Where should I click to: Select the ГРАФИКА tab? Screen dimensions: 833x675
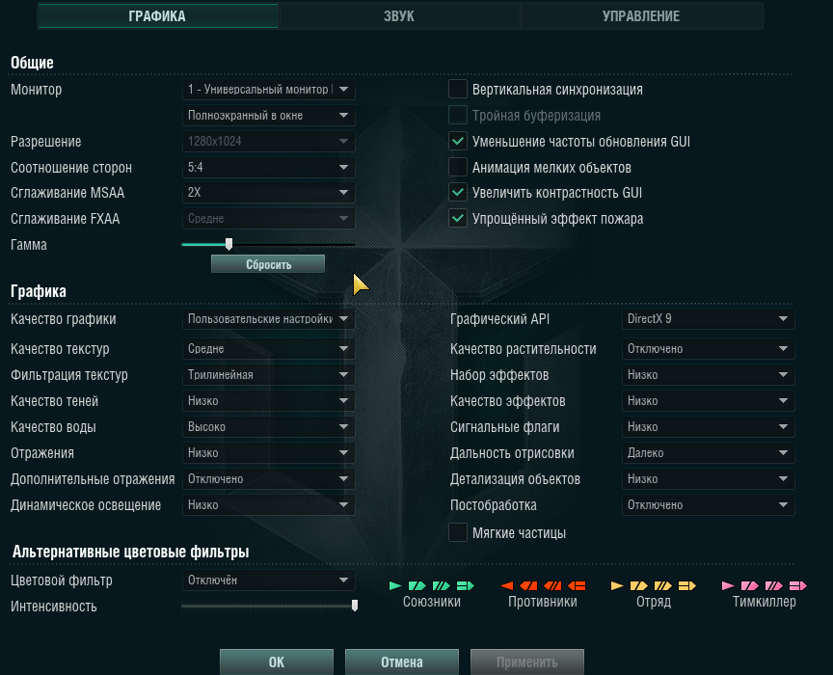tap(157, 16)
